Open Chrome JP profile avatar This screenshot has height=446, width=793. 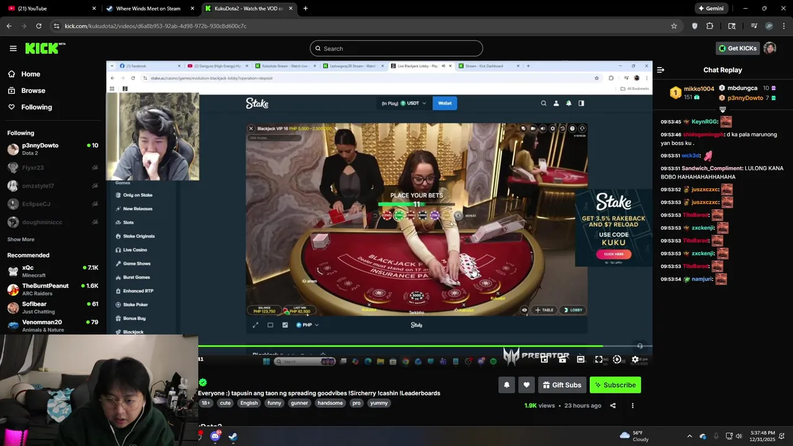[769, 26]
